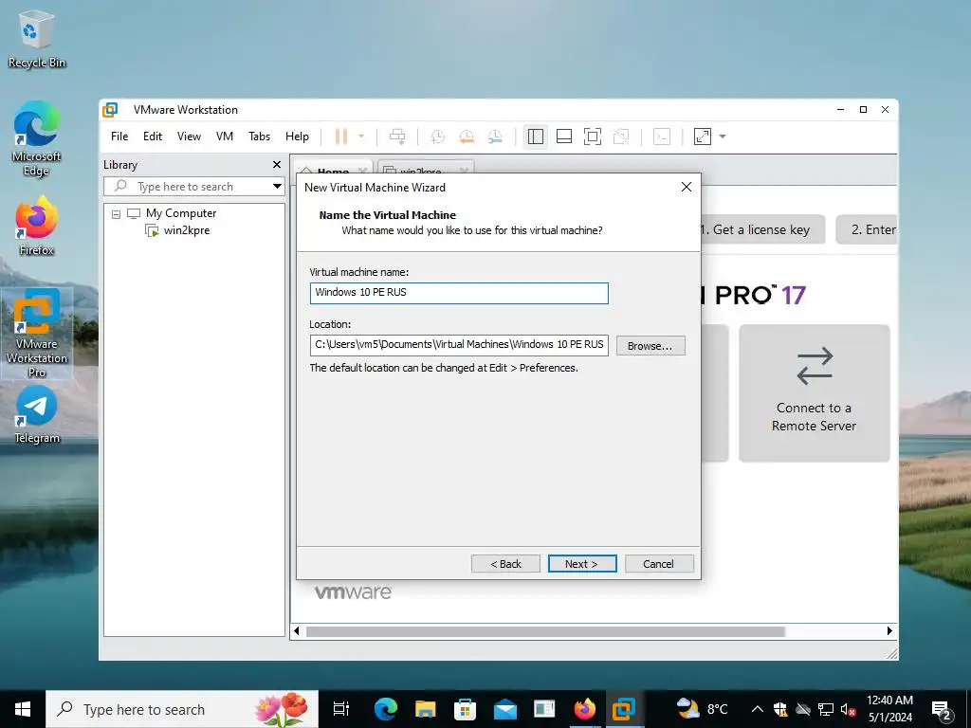Open the OneDrive tray icon

pos(803,709)
